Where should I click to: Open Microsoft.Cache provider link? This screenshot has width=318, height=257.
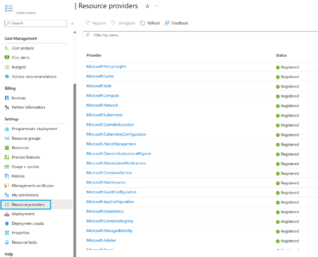[x=100, y=76]
